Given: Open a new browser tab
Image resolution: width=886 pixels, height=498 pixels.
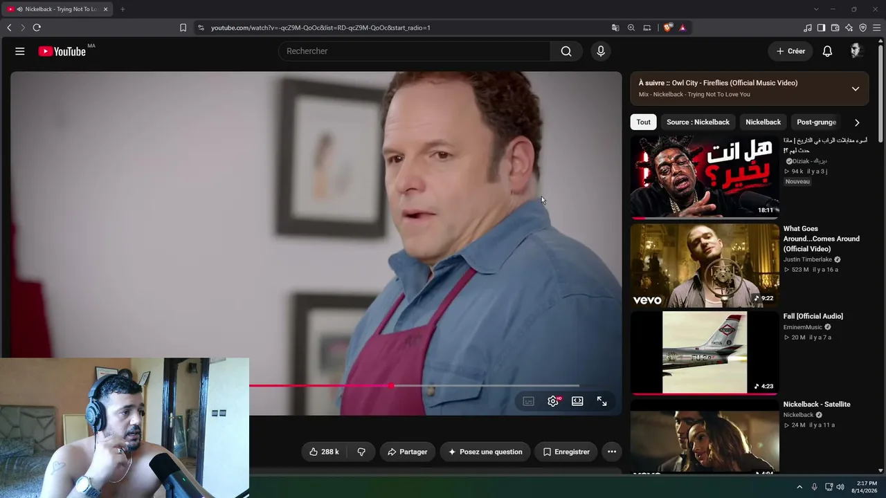Looking at the screenshot, I should (x=123, y=9).
